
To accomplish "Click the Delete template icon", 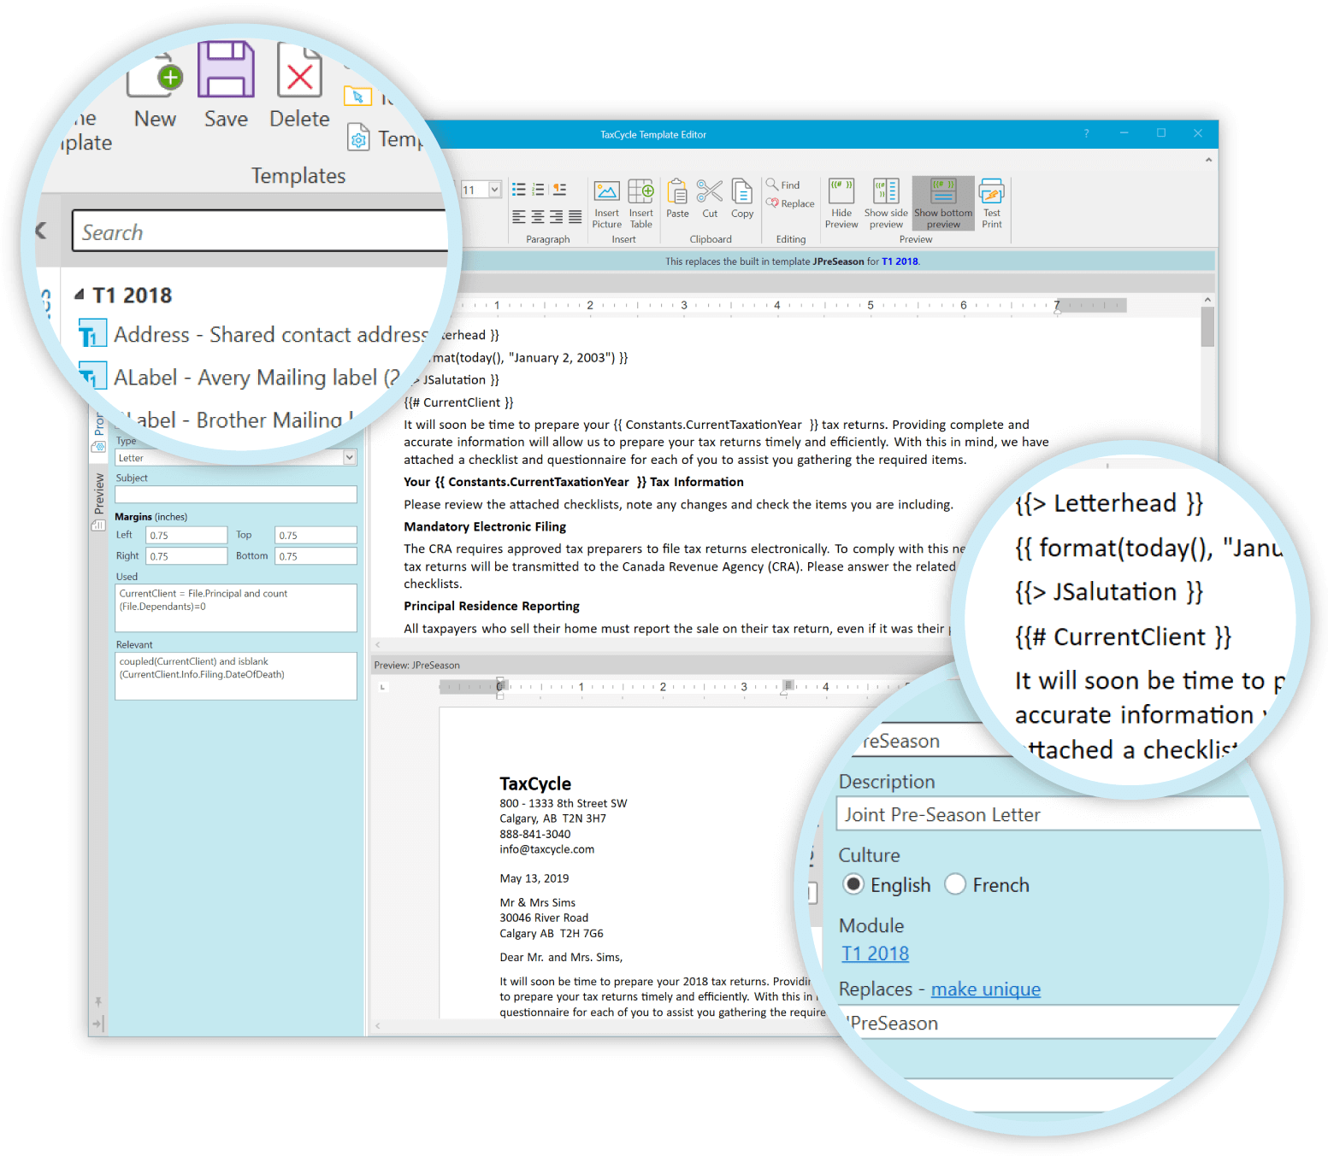I will click(299, 70).
